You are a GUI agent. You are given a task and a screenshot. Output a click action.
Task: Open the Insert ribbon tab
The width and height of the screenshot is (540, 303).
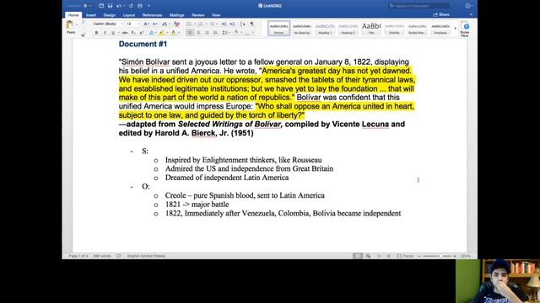(91, 15)
